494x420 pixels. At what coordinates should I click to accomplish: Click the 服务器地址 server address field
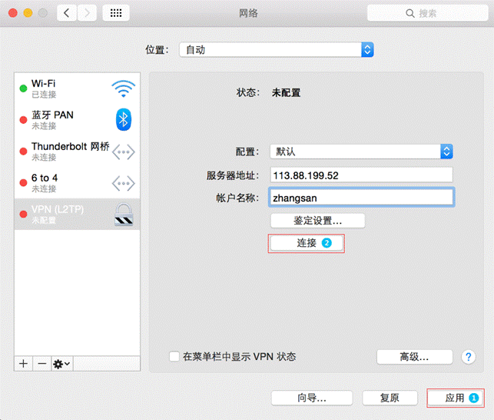(x=361, y=175)
